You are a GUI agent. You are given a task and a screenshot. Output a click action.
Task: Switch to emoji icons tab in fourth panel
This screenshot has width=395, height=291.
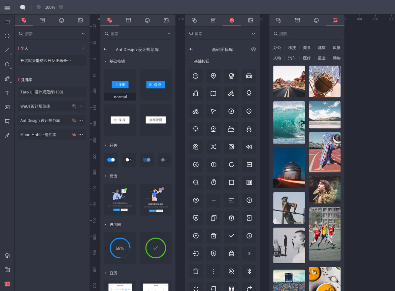[x=316, y=20]
